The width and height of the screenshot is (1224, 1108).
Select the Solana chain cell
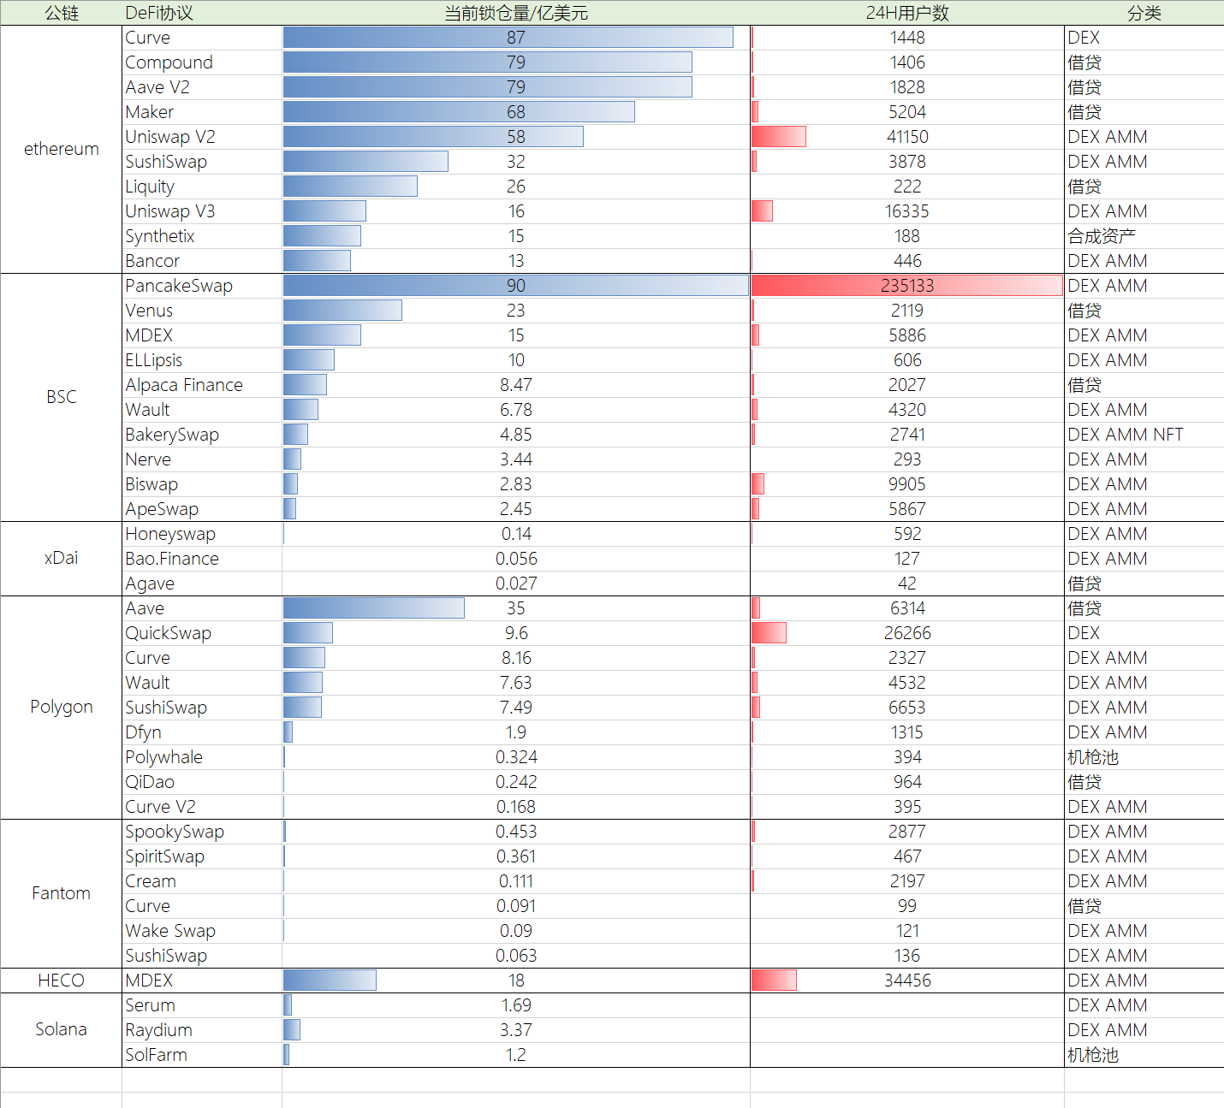[x=61, y=1029]
